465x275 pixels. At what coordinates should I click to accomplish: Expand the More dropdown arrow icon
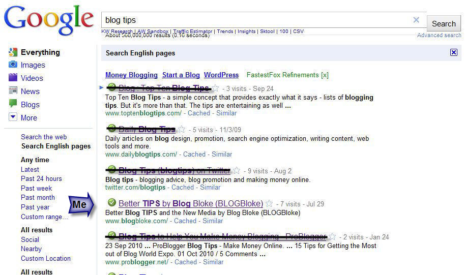(13, 117)
